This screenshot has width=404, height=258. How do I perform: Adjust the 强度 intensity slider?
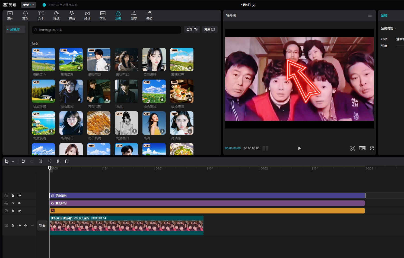[400, 46]
